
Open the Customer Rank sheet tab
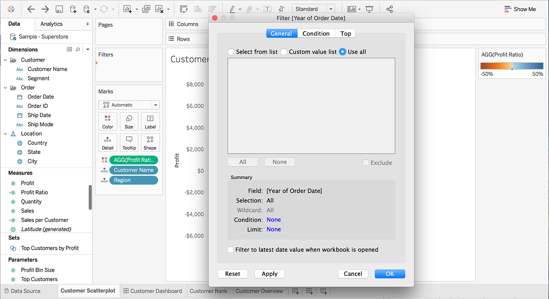click(208, 291)
